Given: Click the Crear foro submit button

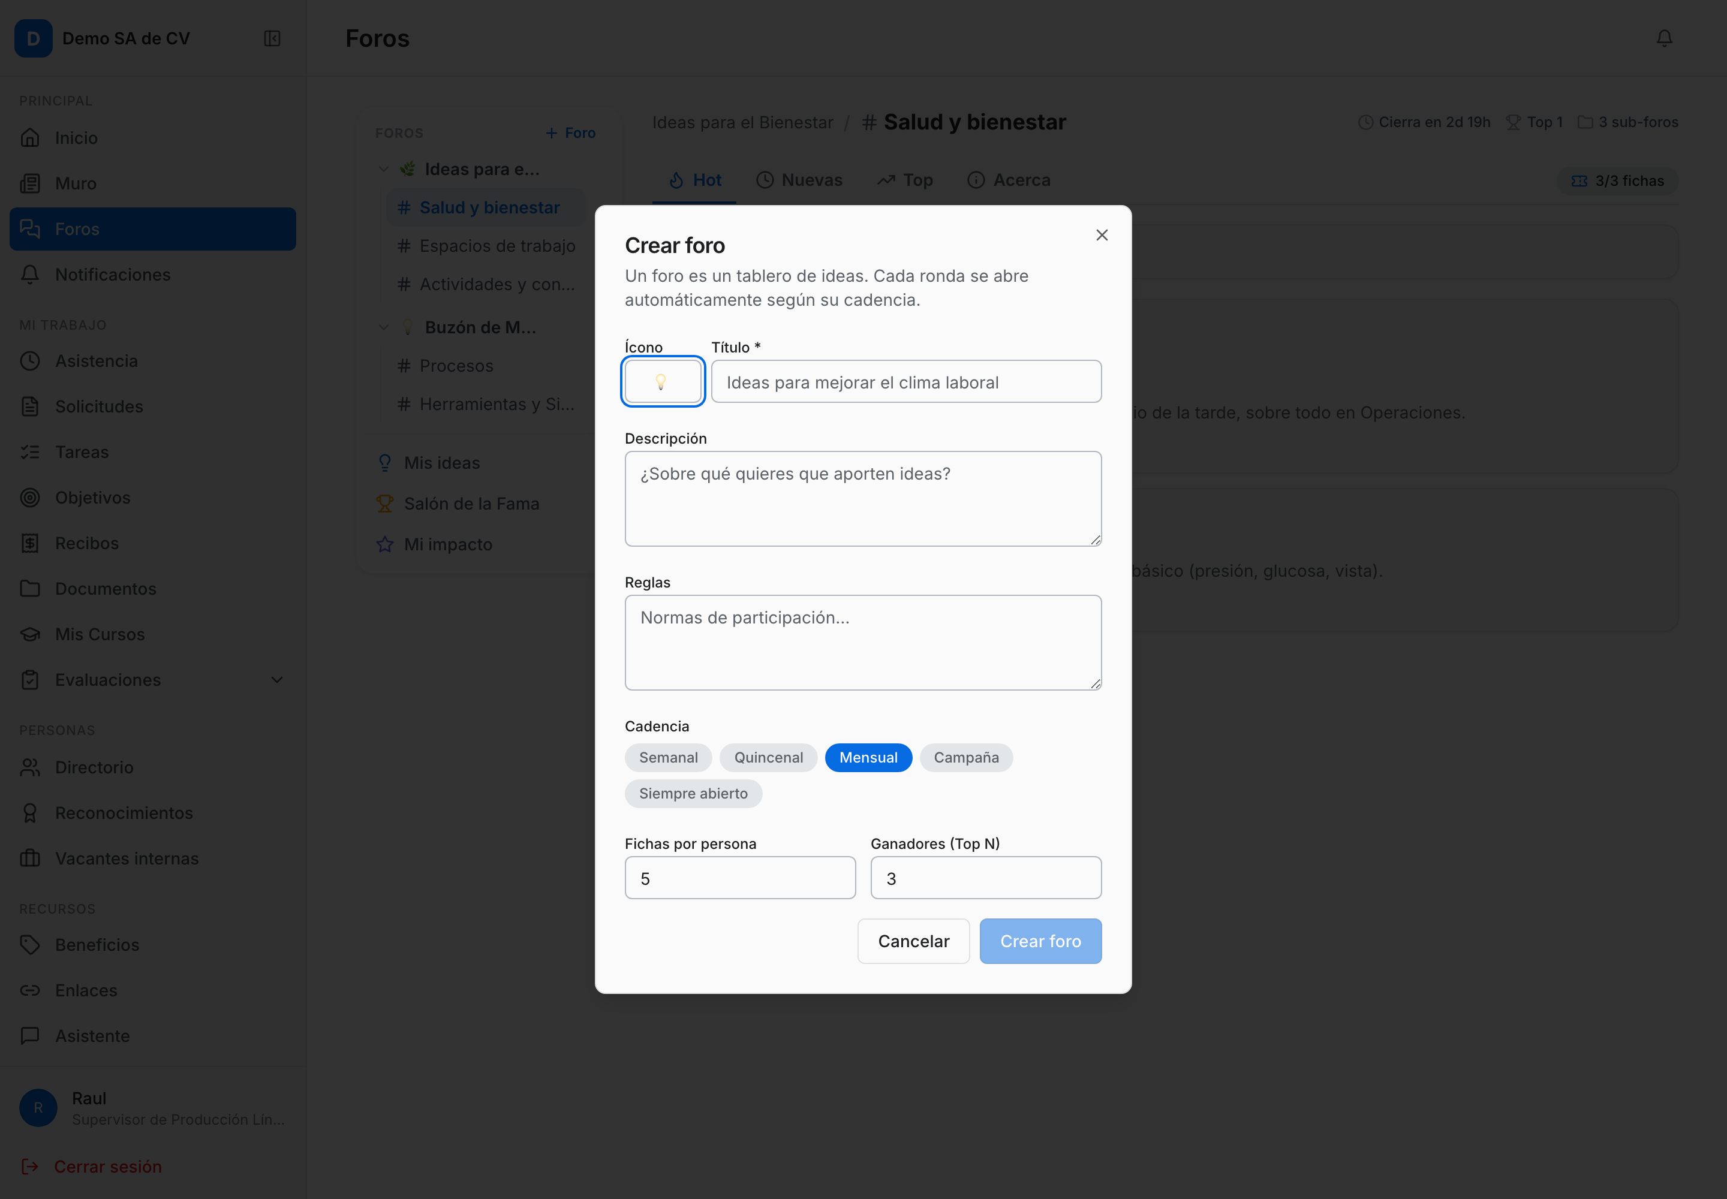Looking at the screenshot, I should pos(1040,941).
